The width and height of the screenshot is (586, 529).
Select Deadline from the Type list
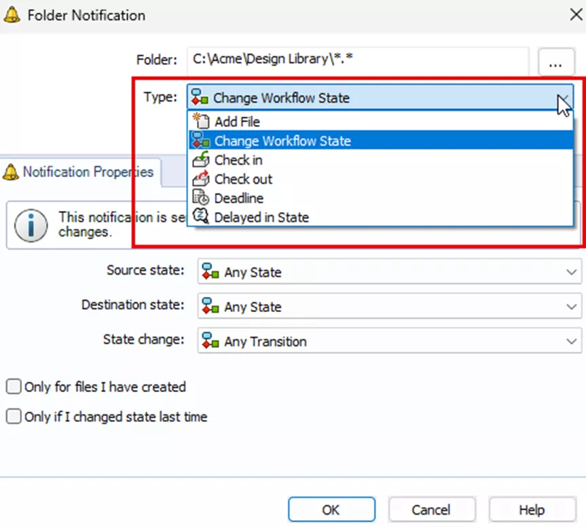coord(380,198)
